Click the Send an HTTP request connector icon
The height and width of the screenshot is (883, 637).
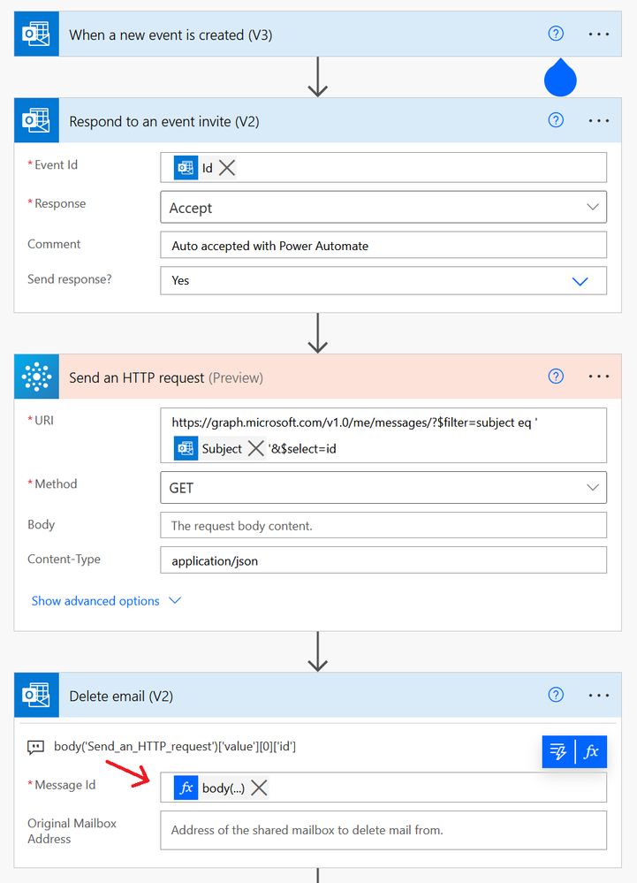click(x=36, y=377)
